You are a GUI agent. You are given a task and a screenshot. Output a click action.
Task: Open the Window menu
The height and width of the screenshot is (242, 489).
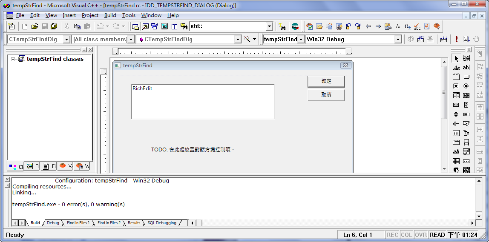[x=151, y=15]
